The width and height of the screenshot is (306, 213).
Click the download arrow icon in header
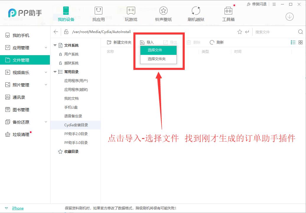pyautogui.click(x=289, y=17)
